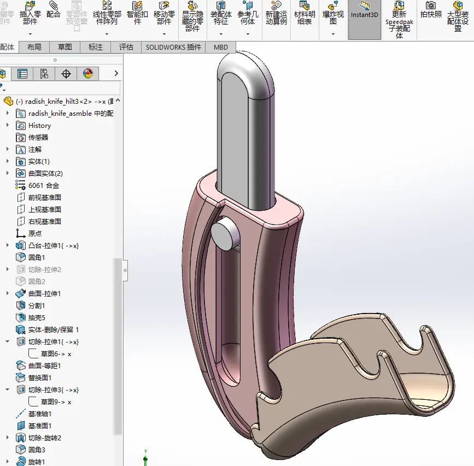This screenshot has height=466, width=474.
Task: Select the 智能扣件 smart fasteners icon
Action: point(137,5)
